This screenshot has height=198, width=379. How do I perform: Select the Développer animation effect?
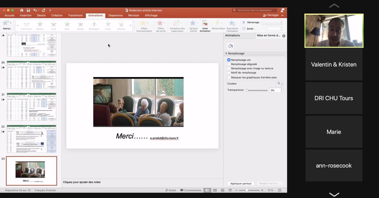coord(94,25)
